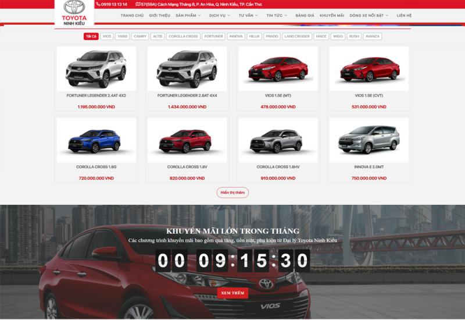Open the Innova E 2.0MT title link

click(369, 167)
